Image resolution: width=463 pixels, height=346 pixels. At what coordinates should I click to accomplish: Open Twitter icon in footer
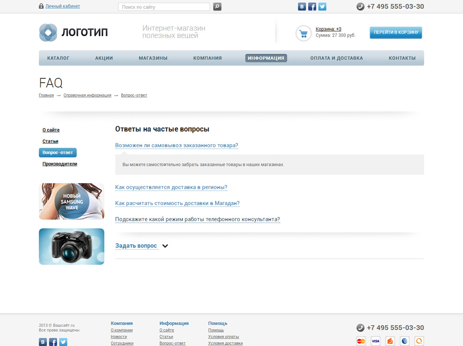(x=63, y=342)
